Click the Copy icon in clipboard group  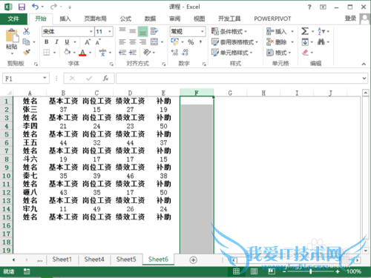click(x=26, y=42)
